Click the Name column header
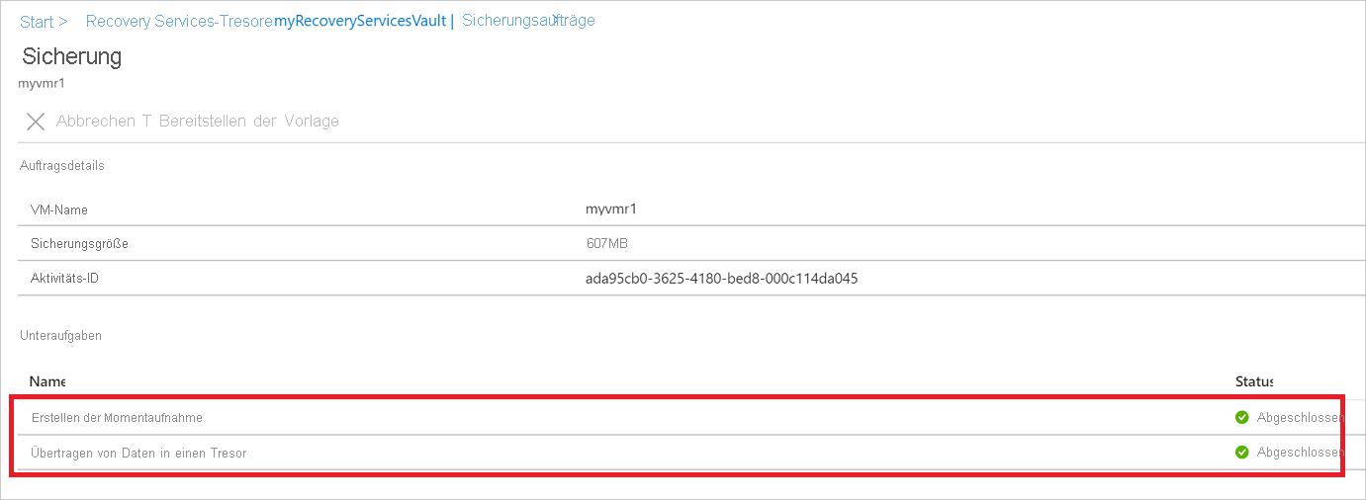The height and width of the screenshot is (500, 1366). tap(47, 381)
